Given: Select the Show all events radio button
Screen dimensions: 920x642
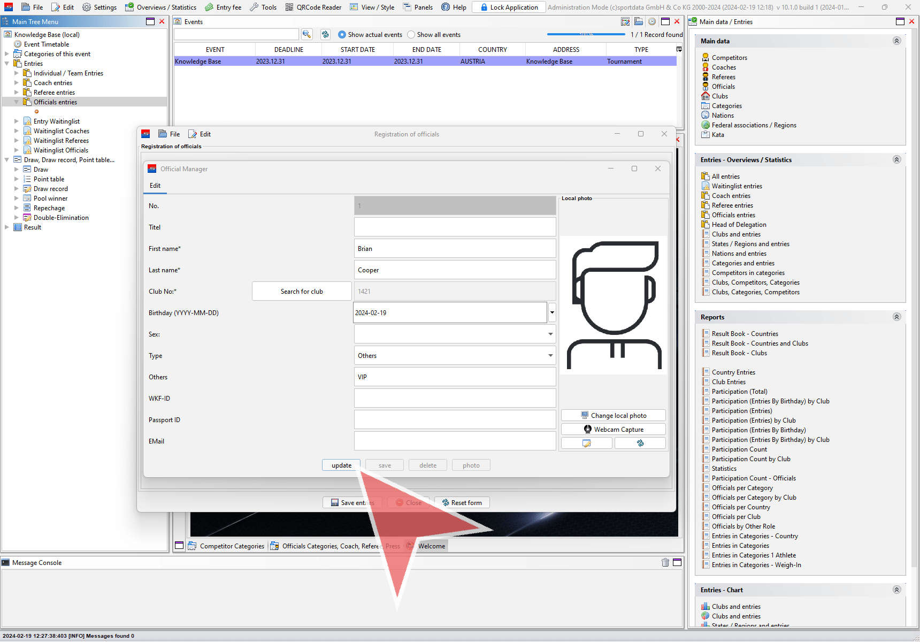Looking at the screenshot, I should point(411,34).
